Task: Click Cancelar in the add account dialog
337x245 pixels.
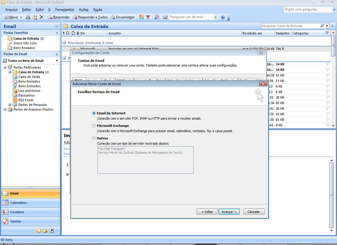Action: pyautogui.click(x=254, y=212)
